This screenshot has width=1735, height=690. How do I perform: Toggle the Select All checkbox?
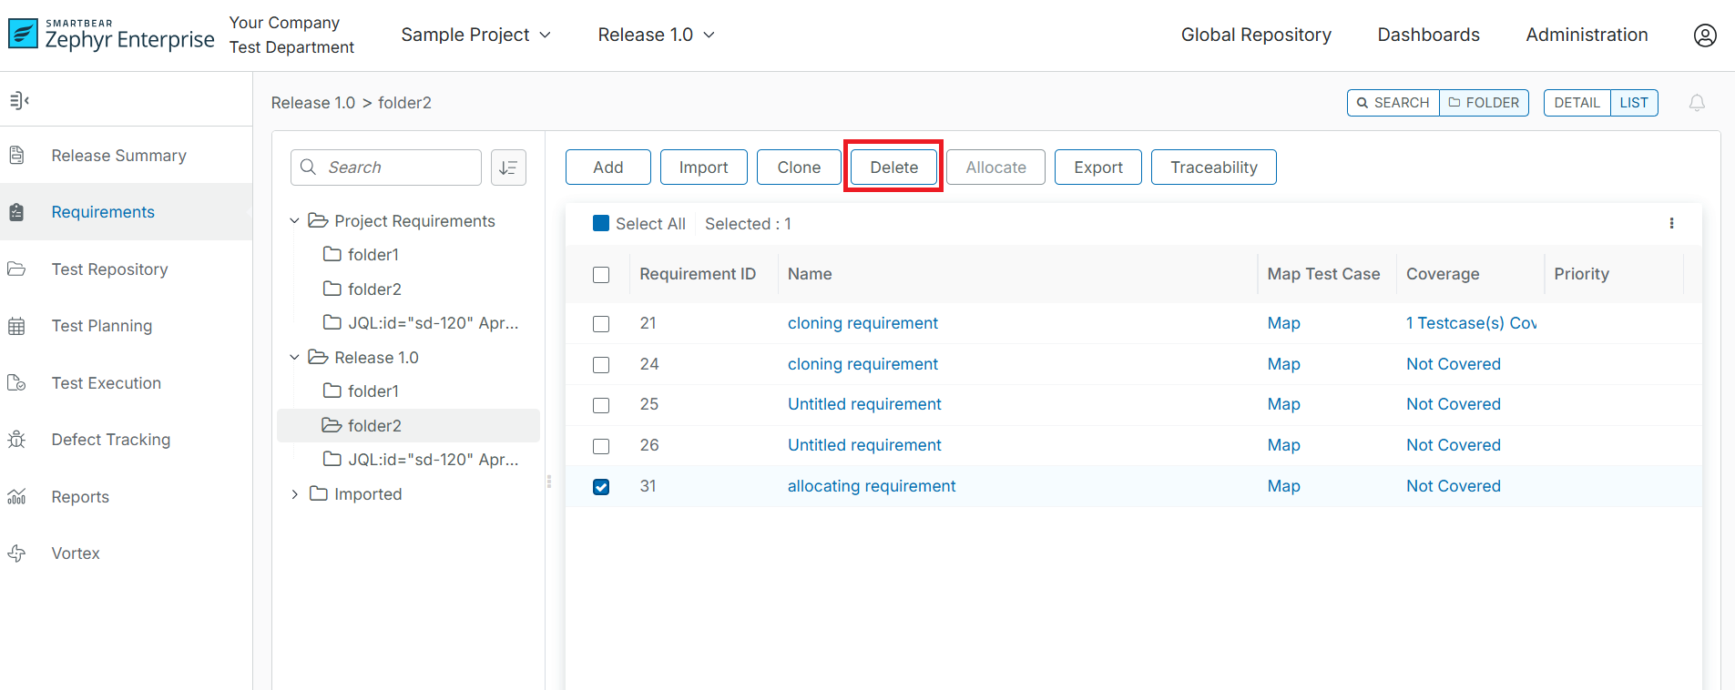pos(601,224)
